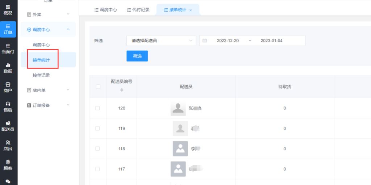Open 接单记录 in the side menu
Viewport: 371px width, 185px height.
pos(41,75)
